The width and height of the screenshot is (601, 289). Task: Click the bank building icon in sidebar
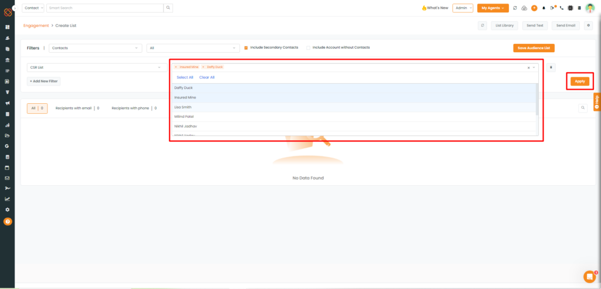pos(7,60)
